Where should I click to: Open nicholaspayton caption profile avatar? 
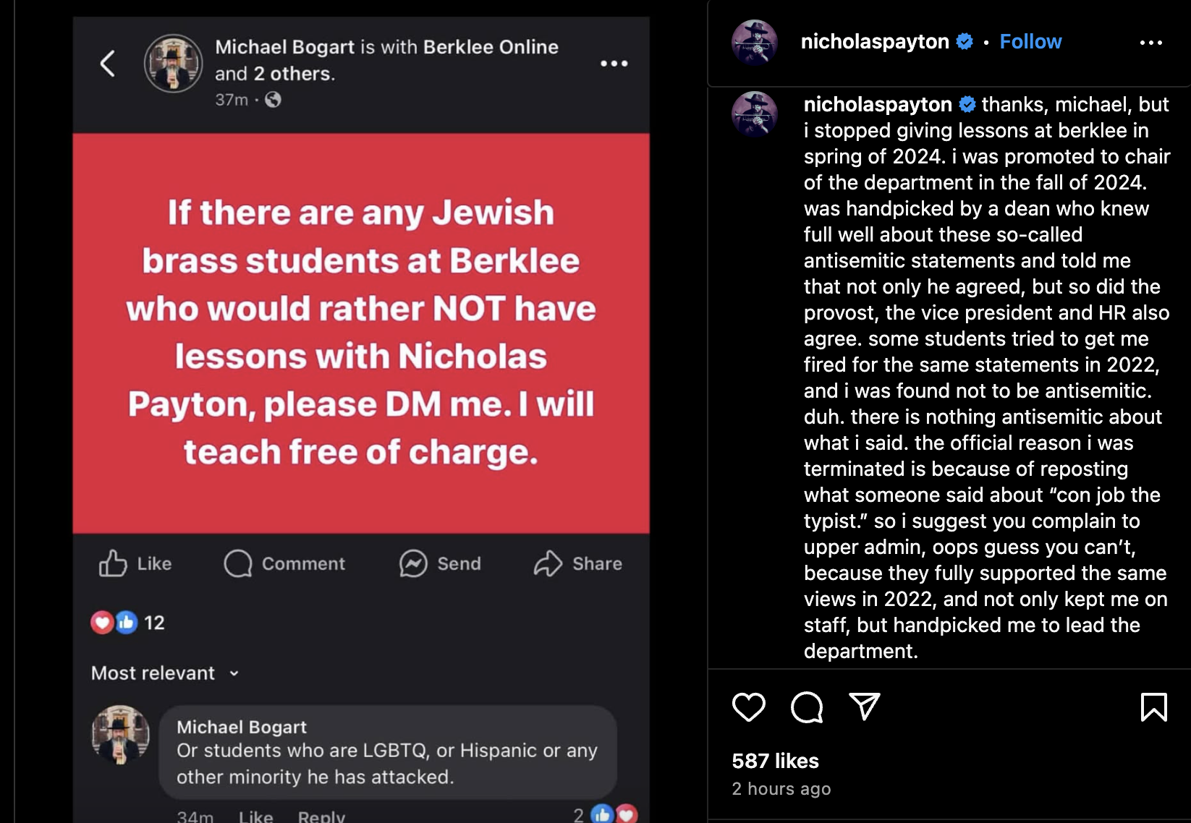pos(754,114)
